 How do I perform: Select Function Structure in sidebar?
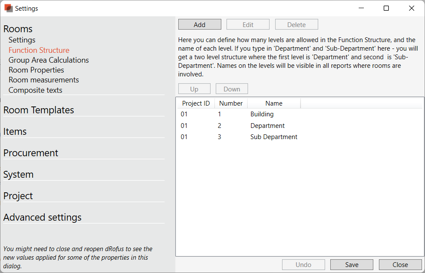click(39, 50)
